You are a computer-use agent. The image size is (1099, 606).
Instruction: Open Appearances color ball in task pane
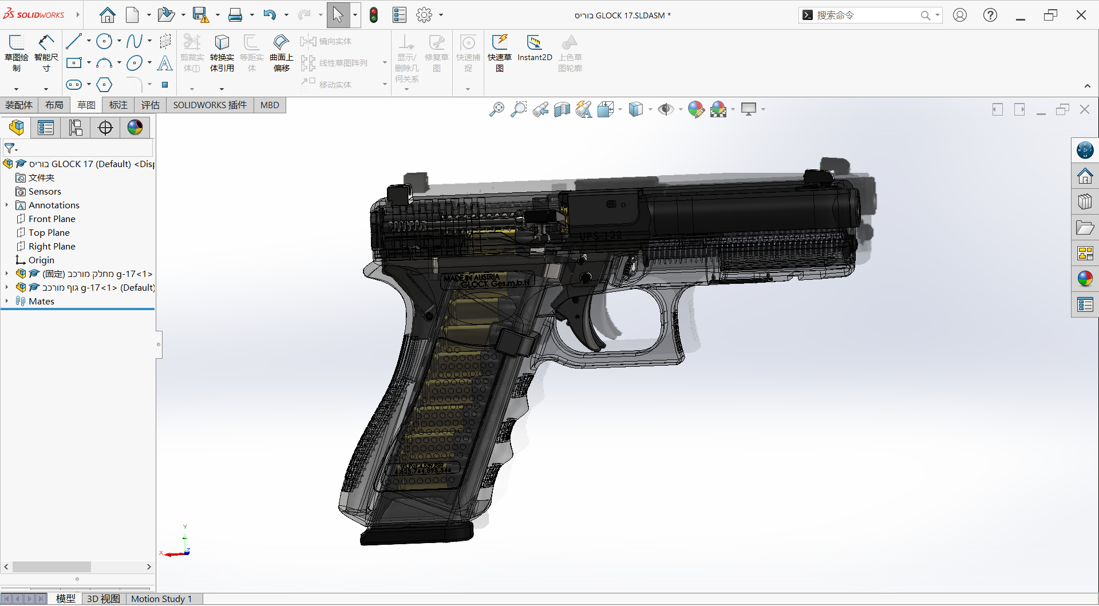[1085, 279]
